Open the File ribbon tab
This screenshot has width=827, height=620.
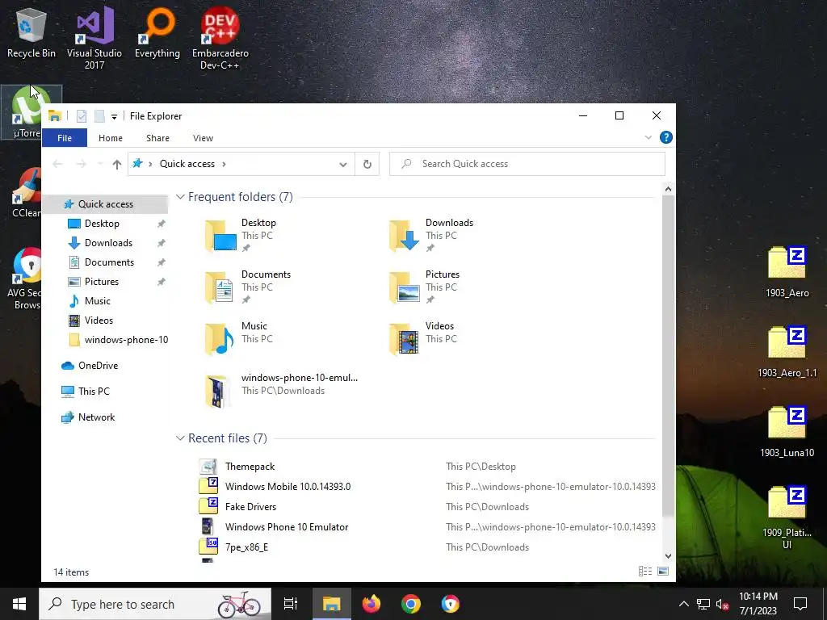[65, 138]
